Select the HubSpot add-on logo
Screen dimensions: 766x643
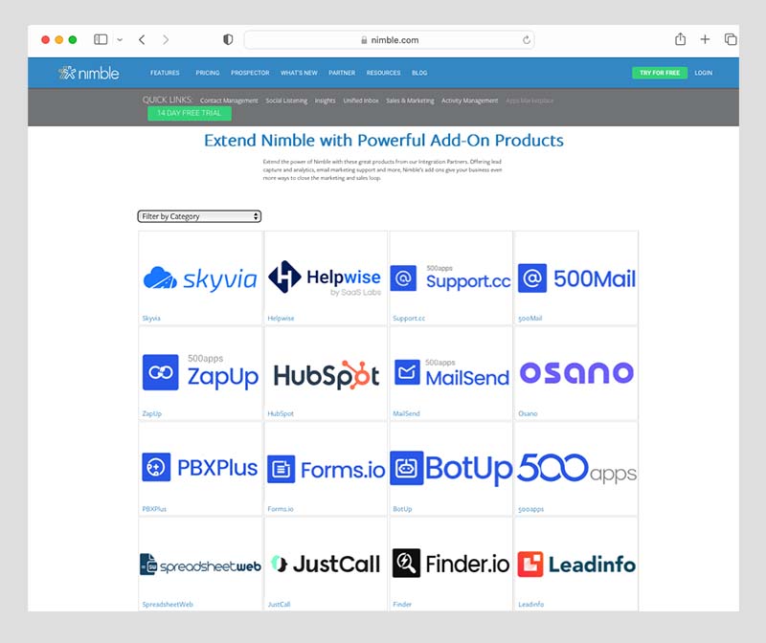pos(326,372)
